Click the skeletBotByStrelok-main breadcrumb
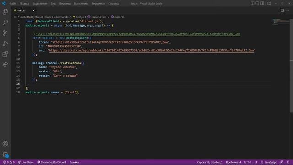The width and height of the screenshot is (293, 165). (35, 17)
